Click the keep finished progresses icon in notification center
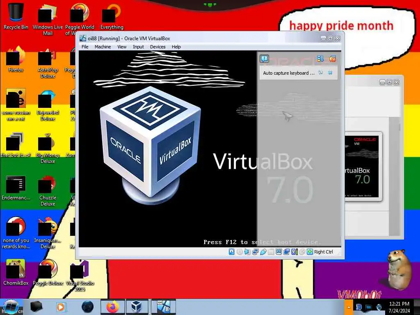This screenshot has width=420, height=315. [320, 58]
